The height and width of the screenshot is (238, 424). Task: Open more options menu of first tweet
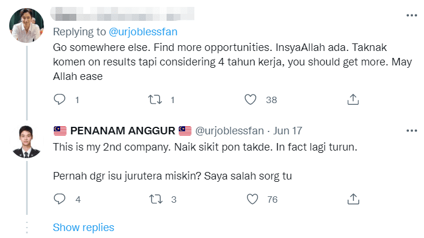tap(411, 16)
